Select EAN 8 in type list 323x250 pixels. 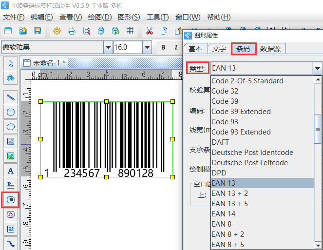click(221, 224)
